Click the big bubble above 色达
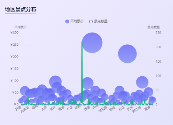The image size is (173, 125). pyautogui.click(x=127, y=54)
